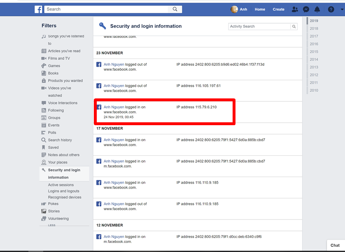The width and height of the screenshot is (345, 252).
Task: Open the Chat tab at bottom right
Action: (x=335, y=245)
